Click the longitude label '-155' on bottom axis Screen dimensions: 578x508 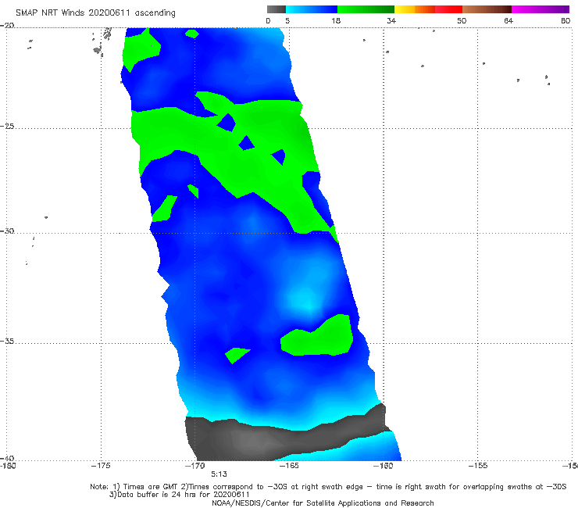pos(478,466)
